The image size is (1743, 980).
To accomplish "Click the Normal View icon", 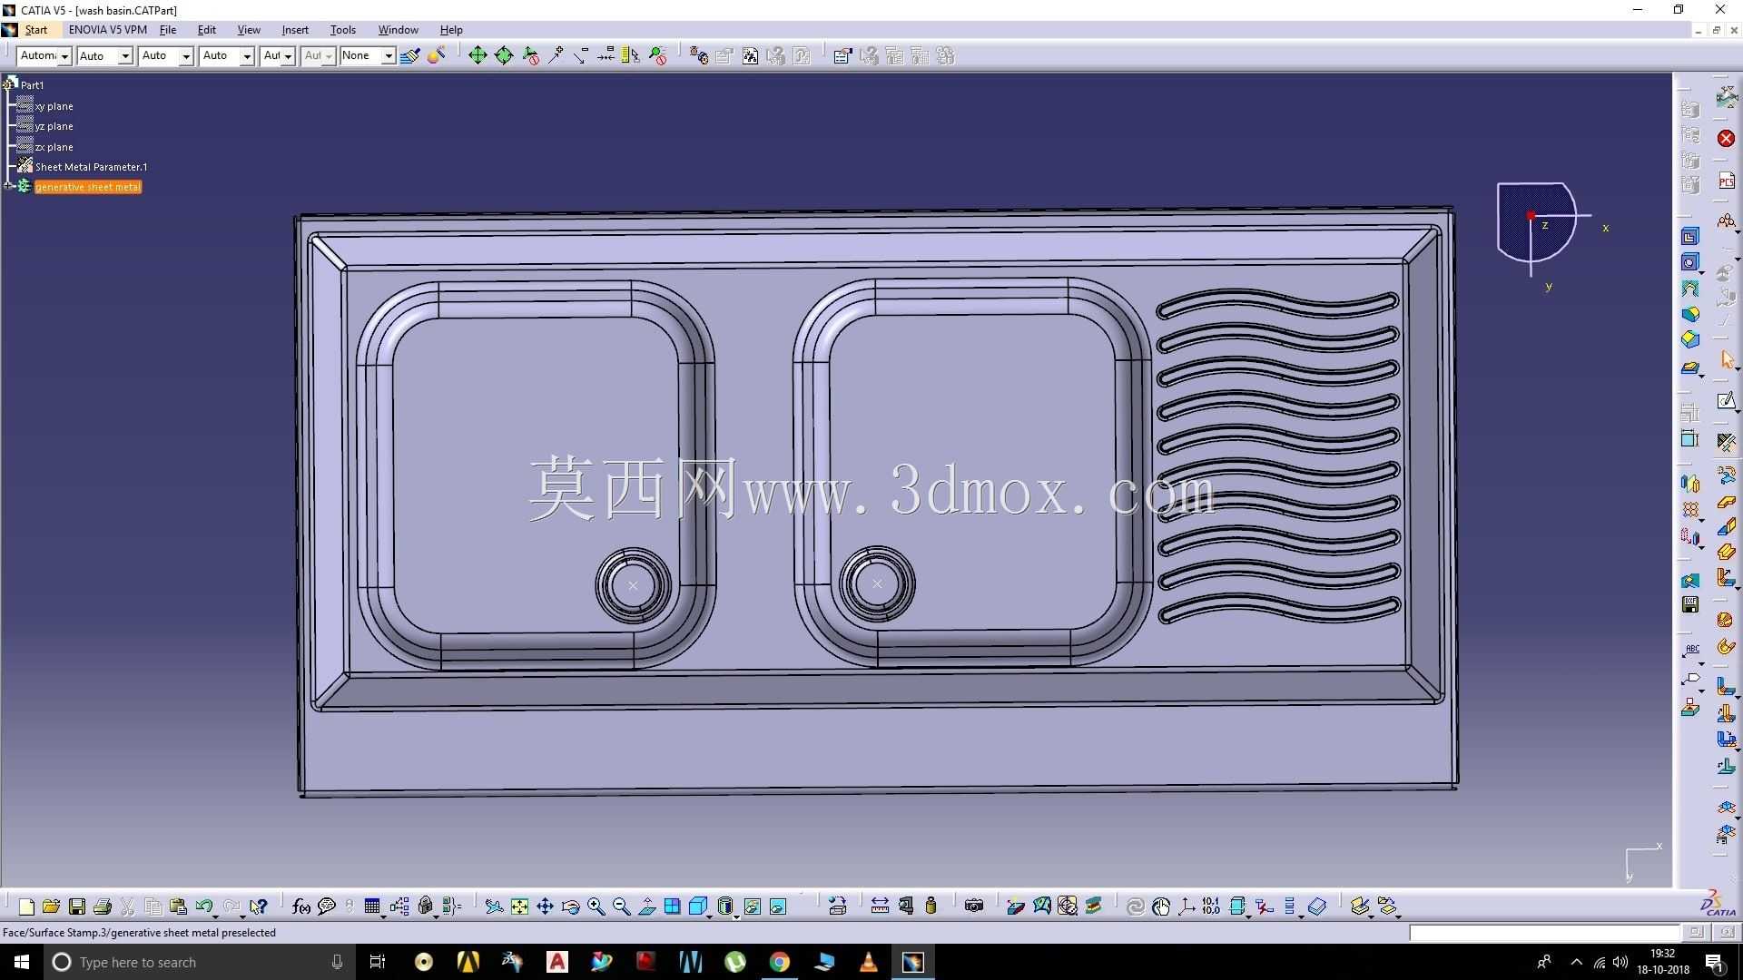I will click(x=646, y=906).
